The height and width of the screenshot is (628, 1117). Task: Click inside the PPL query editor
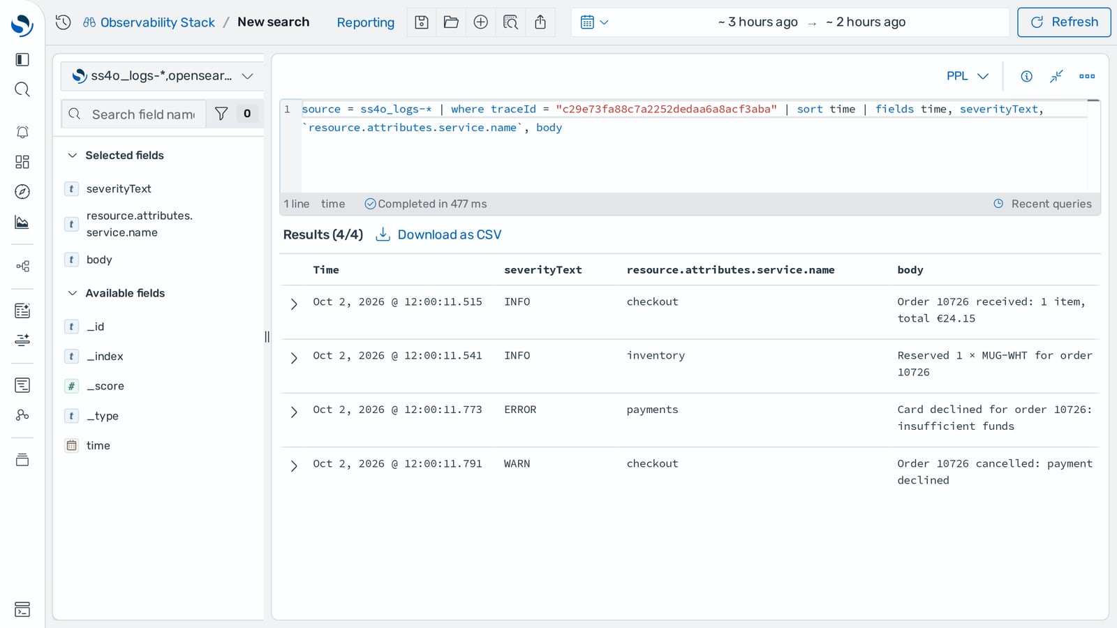(x=694, y=146)
